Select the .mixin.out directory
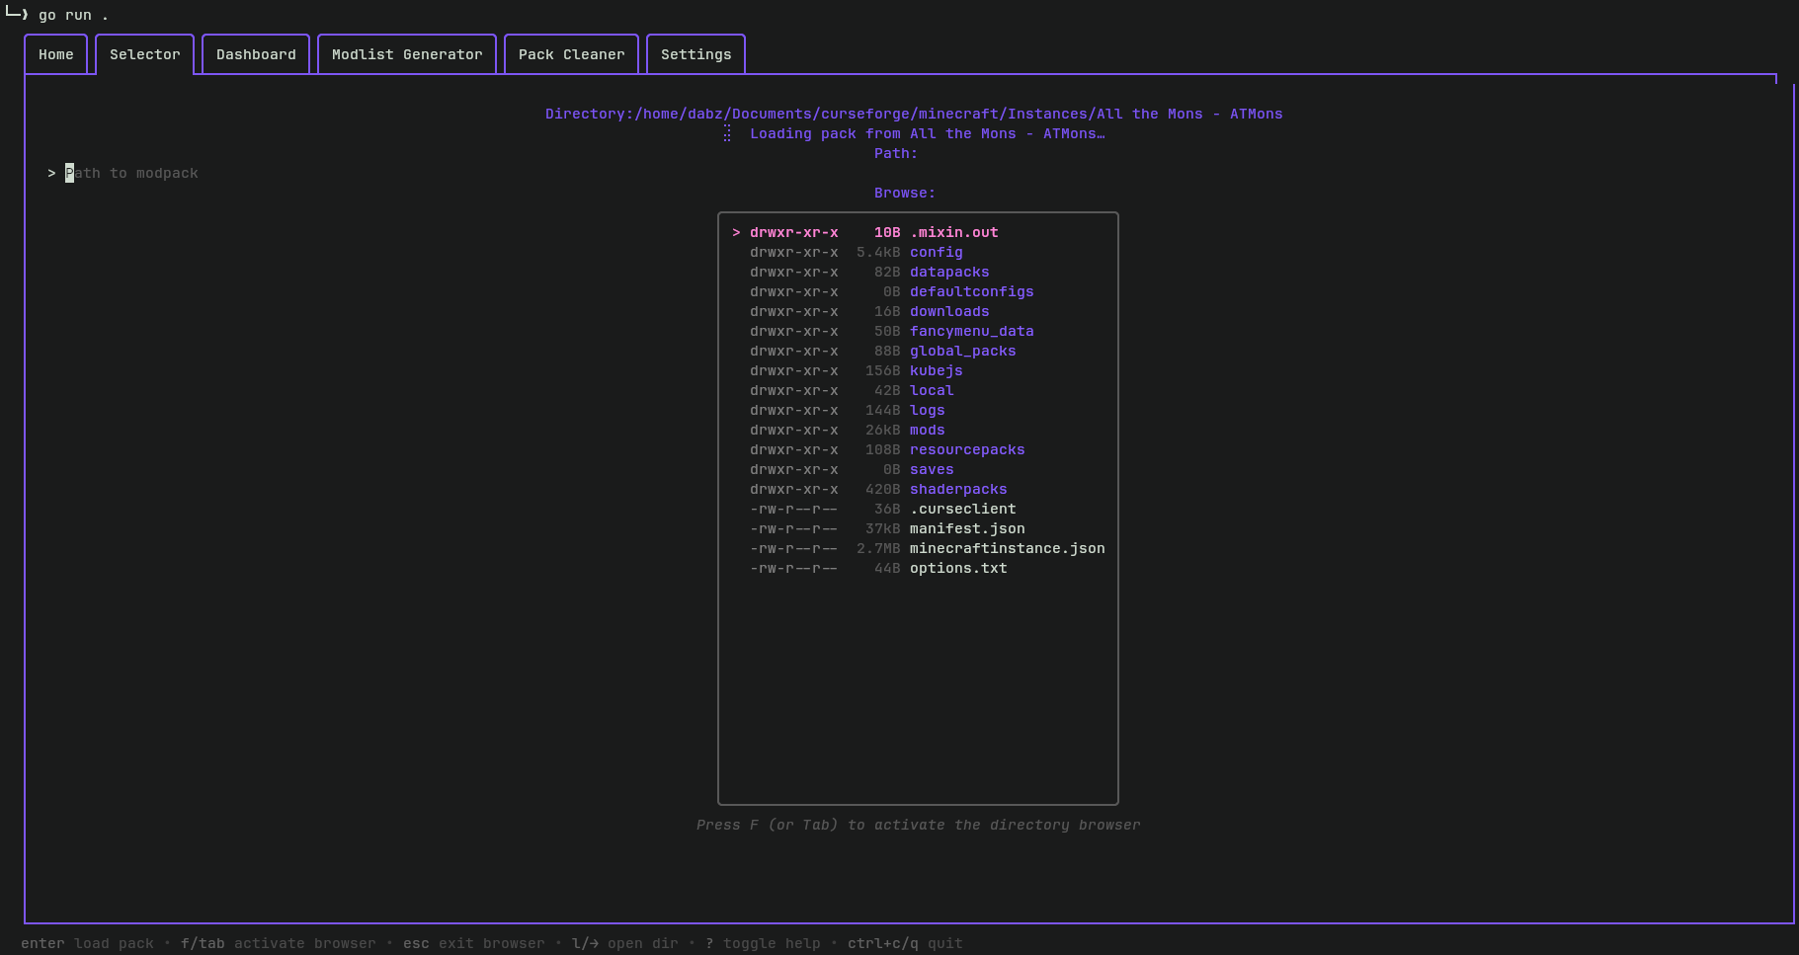1799x955 pixels. coord(918,232)
